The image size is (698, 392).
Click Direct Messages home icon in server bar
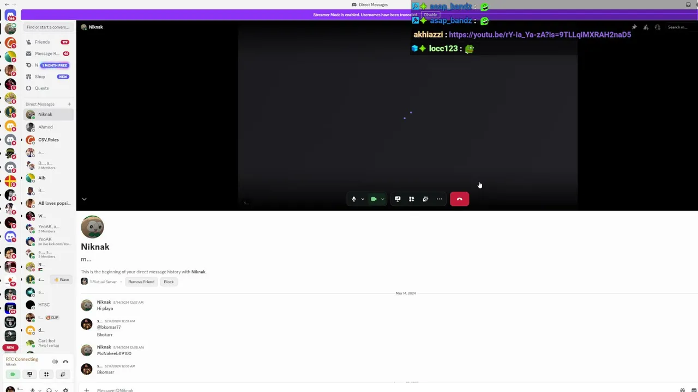pyautogui.click(x=10, y=15)
